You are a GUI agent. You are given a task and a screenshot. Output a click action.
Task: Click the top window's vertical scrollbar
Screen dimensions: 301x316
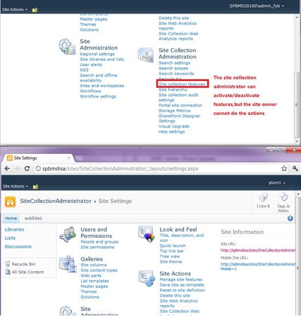tap(297, 104)
